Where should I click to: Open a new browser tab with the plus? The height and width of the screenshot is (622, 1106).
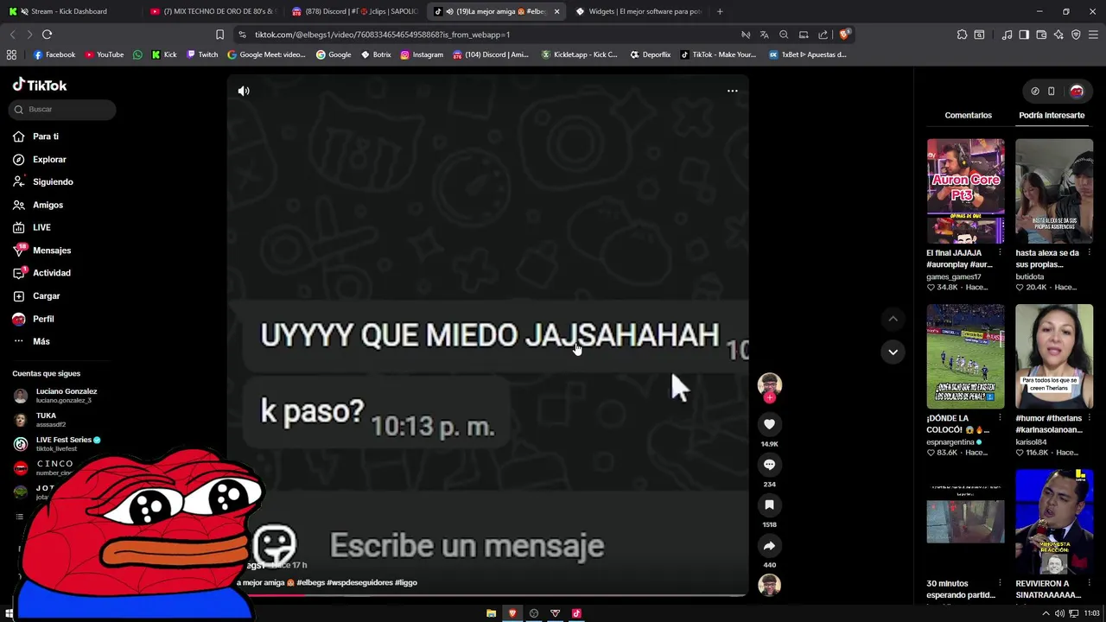[720, 11]
